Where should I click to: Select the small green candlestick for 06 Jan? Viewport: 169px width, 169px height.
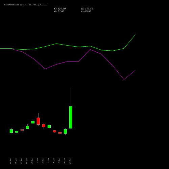tap(17, 132)
